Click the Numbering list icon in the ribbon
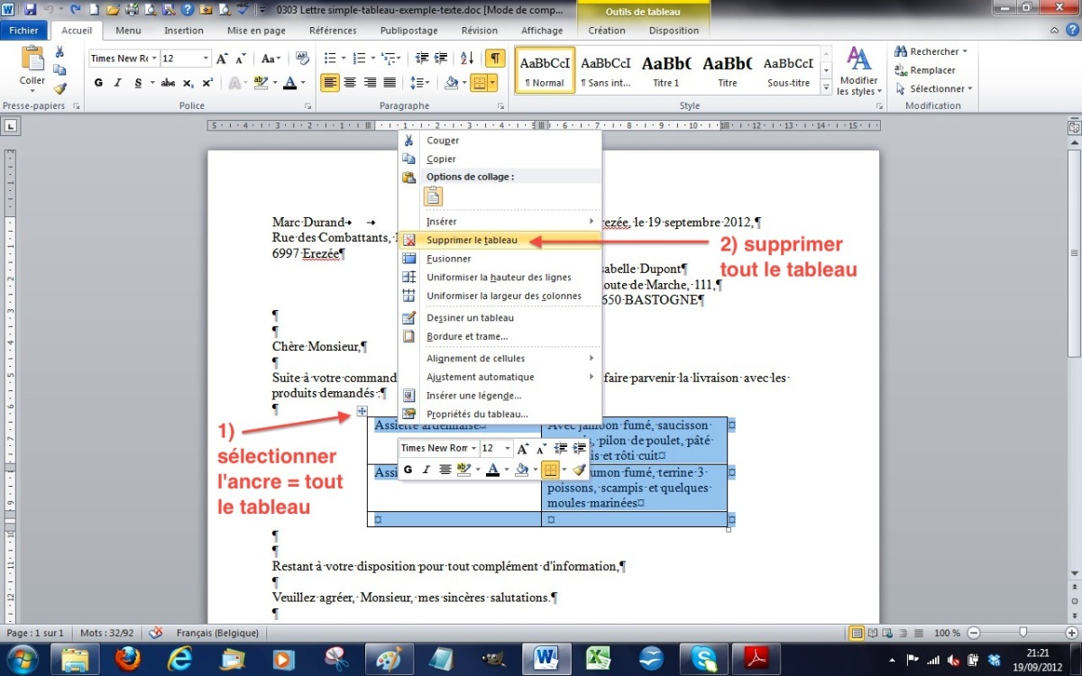 click(x=359, y=59)
